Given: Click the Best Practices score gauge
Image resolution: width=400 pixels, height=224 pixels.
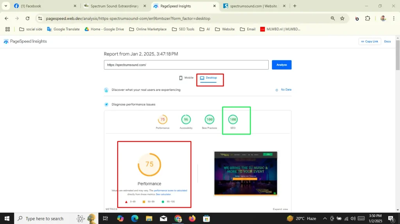Looking at the screenshot, I should 209,120.
